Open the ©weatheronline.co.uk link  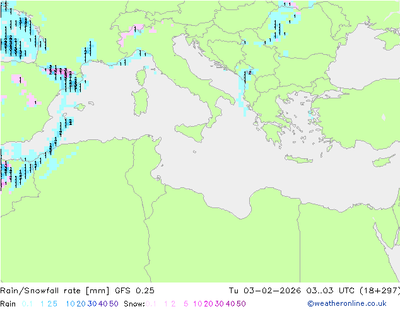pyautogui.click(x=347, y=303)
